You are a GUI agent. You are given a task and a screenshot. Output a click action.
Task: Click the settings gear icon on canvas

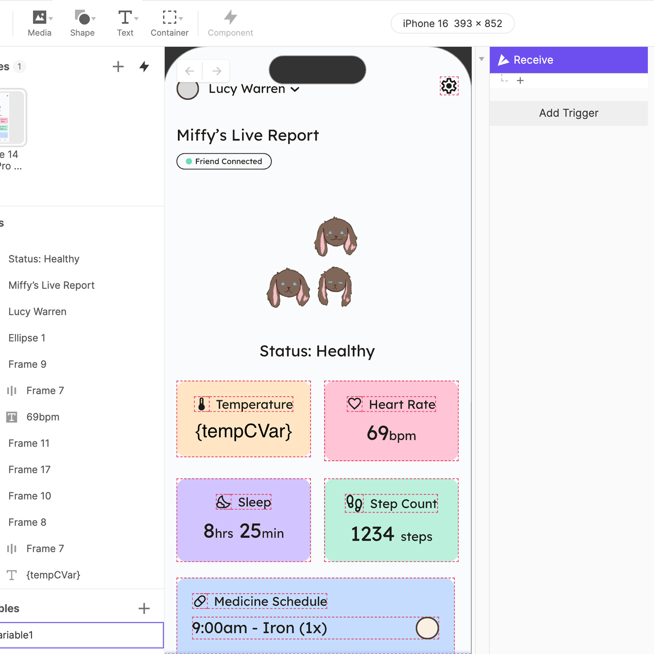tap(449, 86)
